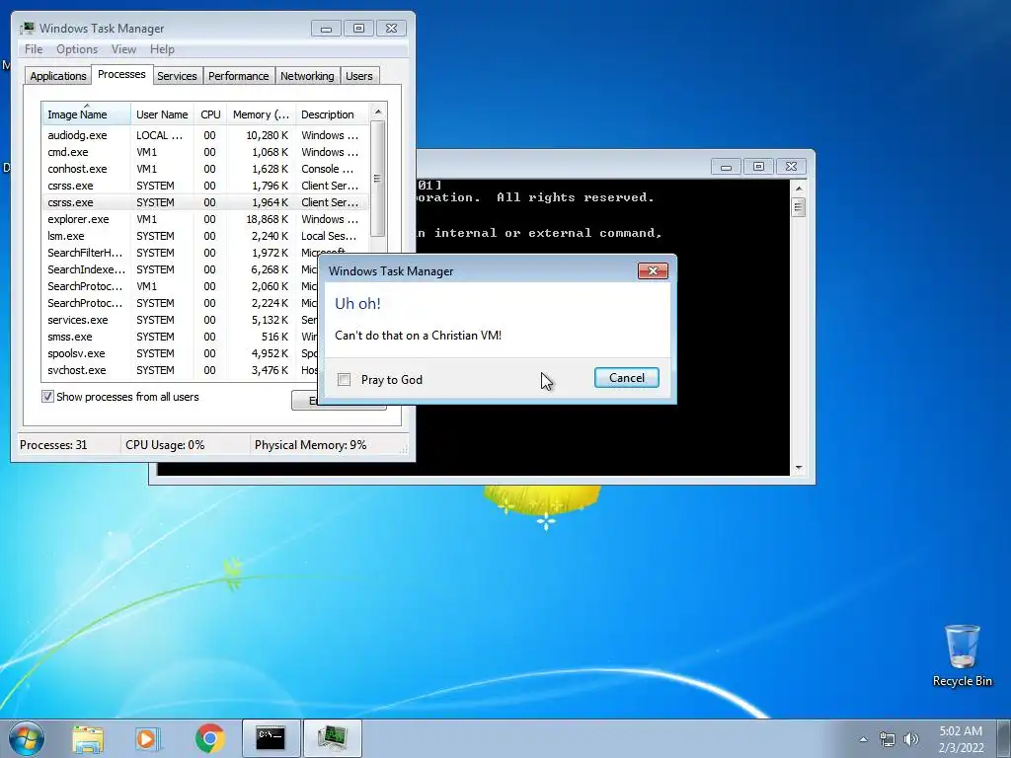Image resolution: width=1011 pixels, height=758 pixels.
Task: Click Processes: 31 in status bar
Action: (x=53, y=445)
